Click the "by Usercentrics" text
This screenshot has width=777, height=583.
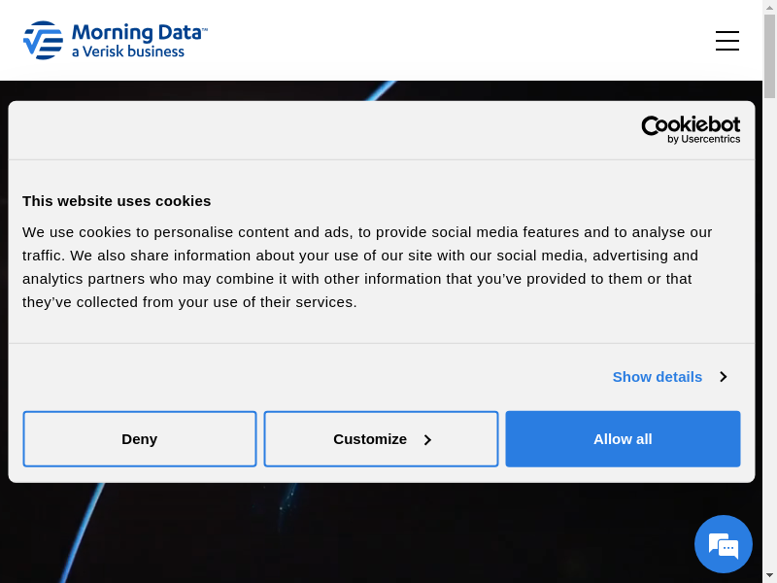coord(703,139)
